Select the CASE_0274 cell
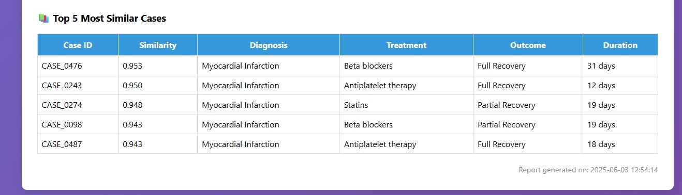This screenshot has width=682, height=195. (x=78, y=105)
